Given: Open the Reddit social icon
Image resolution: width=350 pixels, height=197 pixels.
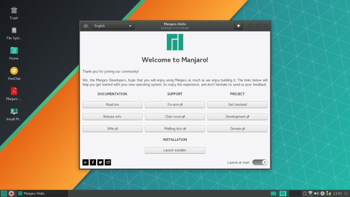Looking at the screenshot, I should tap(108, 162).
